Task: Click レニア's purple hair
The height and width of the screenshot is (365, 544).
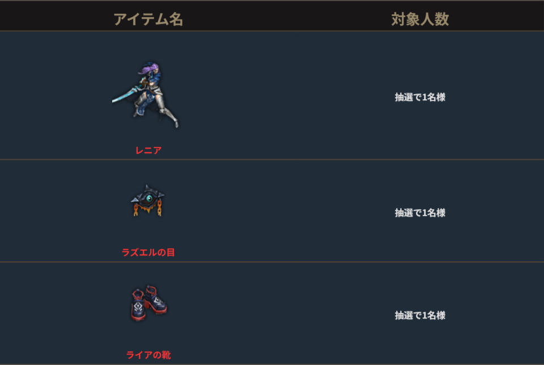Action: (x=150, y=68)
